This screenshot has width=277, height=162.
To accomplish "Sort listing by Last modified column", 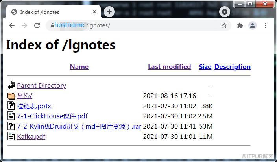I will click(x=170, y=67).
